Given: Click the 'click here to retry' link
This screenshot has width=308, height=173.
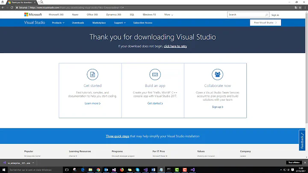Looking at the screenshot, I should point(175,46).
